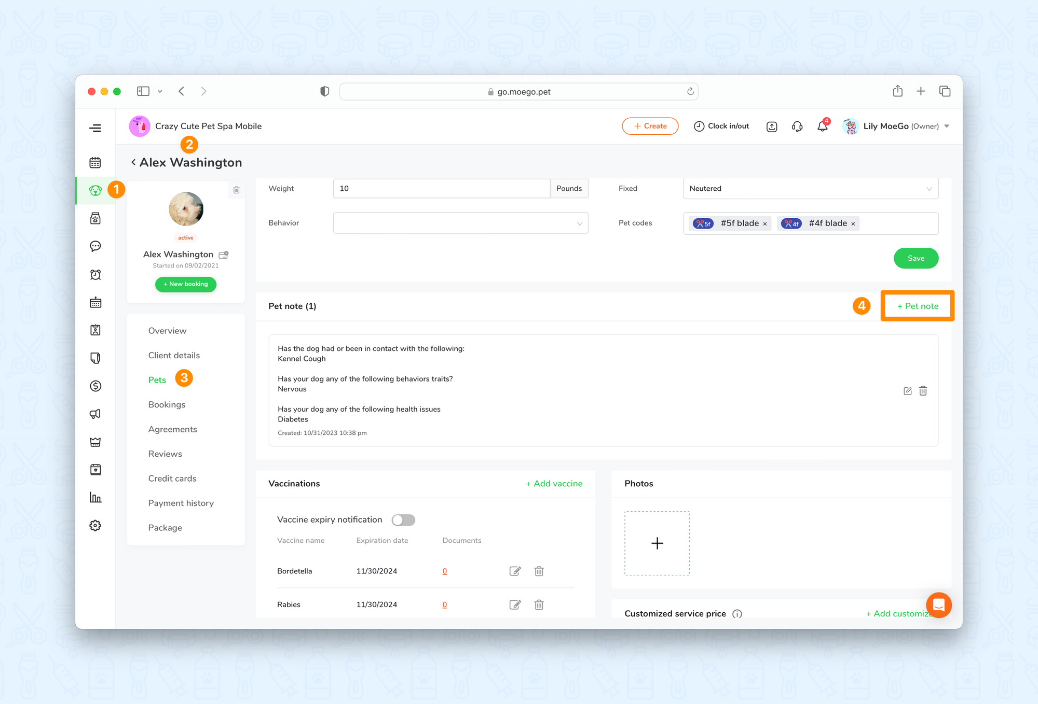Edit the Rabies vaccine entry
The image size is (1038, 704).
[515, 605]
